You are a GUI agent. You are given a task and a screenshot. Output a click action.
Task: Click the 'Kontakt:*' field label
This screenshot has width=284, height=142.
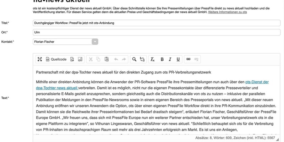[7, 42]
